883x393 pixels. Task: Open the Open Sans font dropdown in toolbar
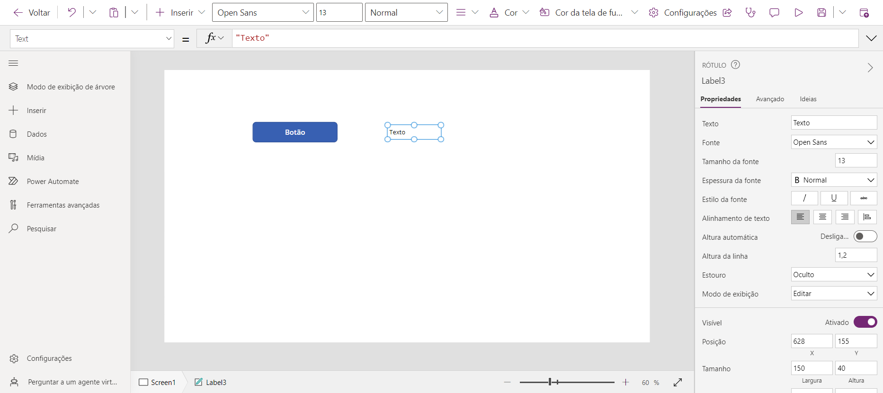[x=263, y=12]
